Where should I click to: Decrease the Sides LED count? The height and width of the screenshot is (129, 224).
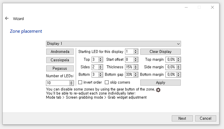pyautogui.click(x=100, y=68)
